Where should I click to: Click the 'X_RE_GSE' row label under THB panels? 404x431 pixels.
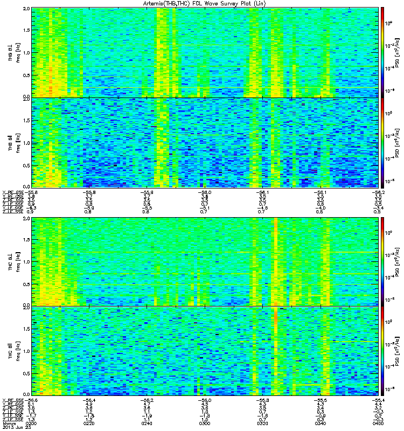(x=13, y=192)
